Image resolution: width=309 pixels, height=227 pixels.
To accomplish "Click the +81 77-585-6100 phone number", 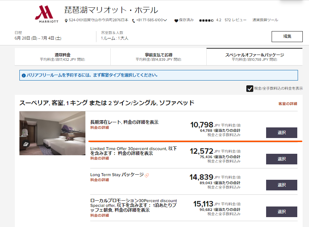I will (x=150, y=20).
